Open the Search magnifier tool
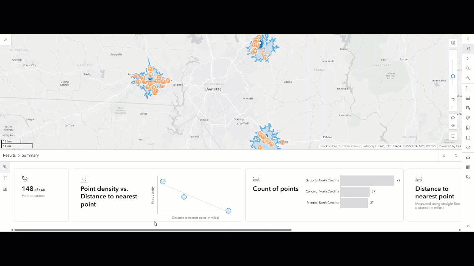Viewport: 474px width, 266px height. coord(468,68)
